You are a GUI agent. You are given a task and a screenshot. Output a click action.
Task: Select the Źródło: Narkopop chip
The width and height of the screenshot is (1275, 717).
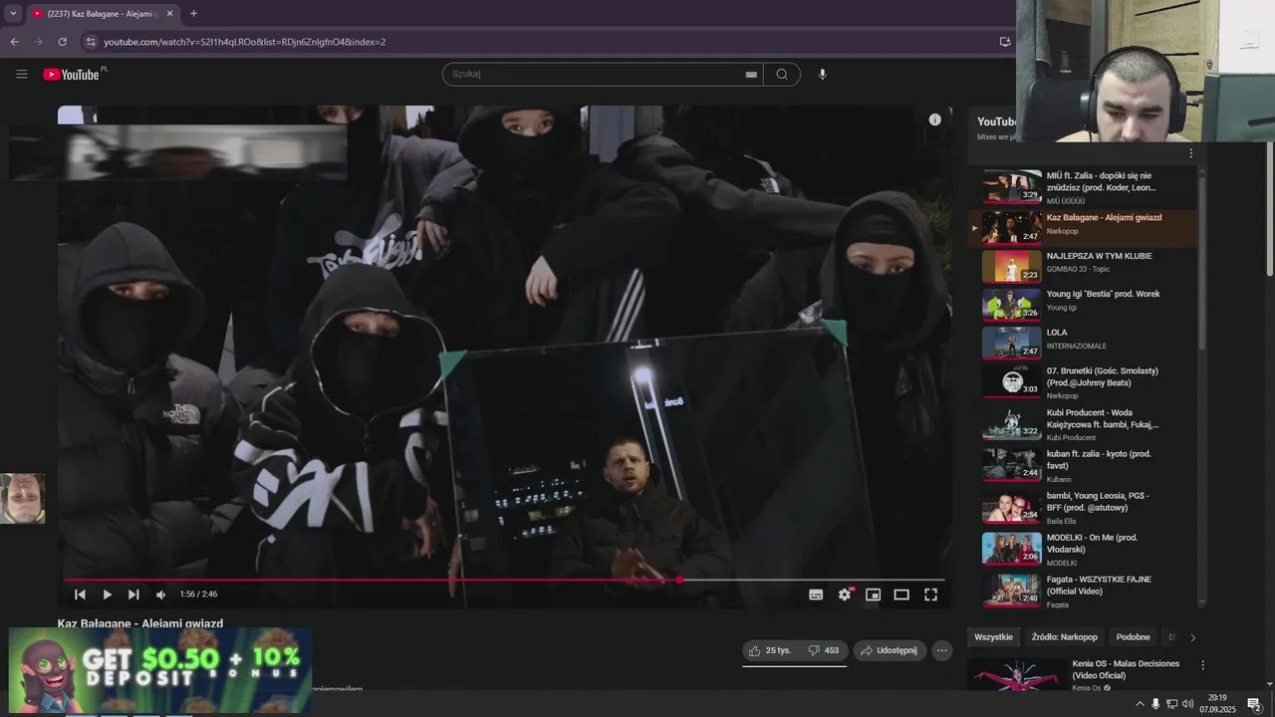[1065, 637]
